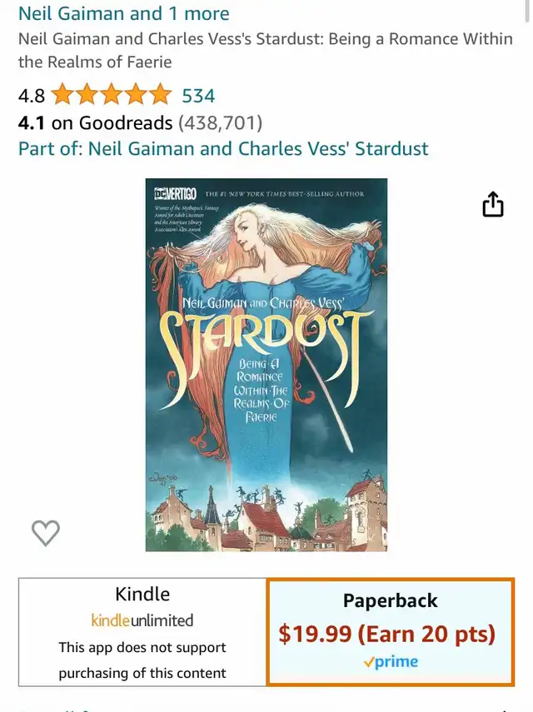
Task: Open the Part of: Stardust series link
Action: coord(223,148)
